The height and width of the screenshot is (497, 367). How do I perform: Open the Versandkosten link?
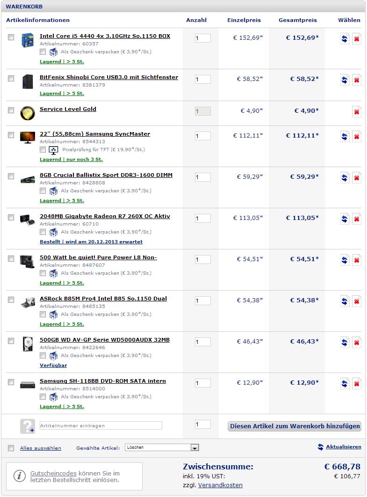click(220, 485)
